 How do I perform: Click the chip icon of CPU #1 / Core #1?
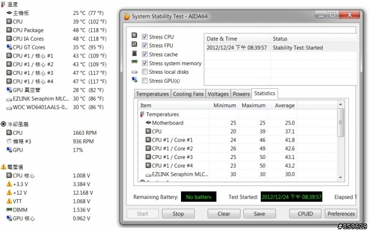point(148,140)
